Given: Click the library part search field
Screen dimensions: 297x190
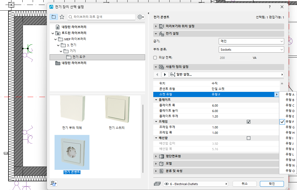Looking at the screenshot, I should click(101, 17).
